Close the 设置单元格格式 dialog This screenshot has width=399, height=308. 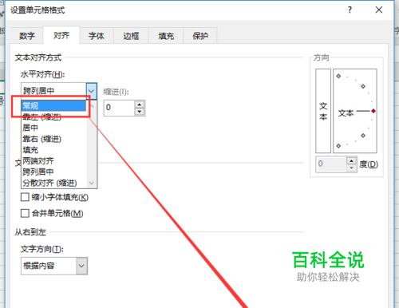coord(379,10)
